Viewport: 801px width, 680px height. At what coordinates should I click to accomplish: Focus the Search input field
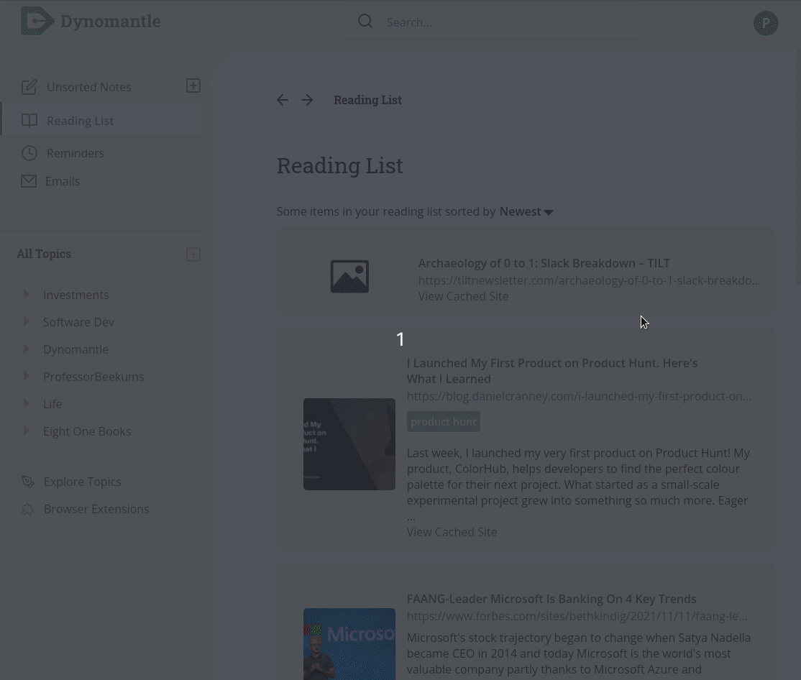coord(492,22)
